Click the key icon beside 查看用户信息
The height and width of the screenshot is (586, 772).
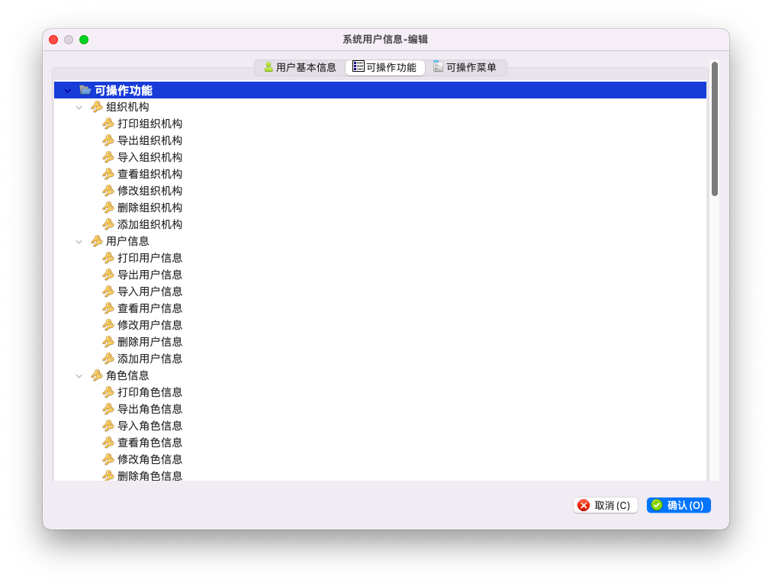click(108, 307)
